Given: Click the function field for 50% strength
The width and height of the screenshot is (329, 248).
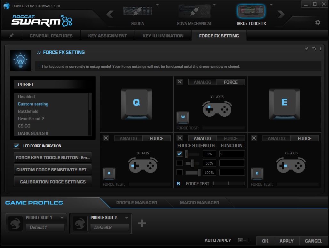Looking at the screenshot, I should 232,163.
